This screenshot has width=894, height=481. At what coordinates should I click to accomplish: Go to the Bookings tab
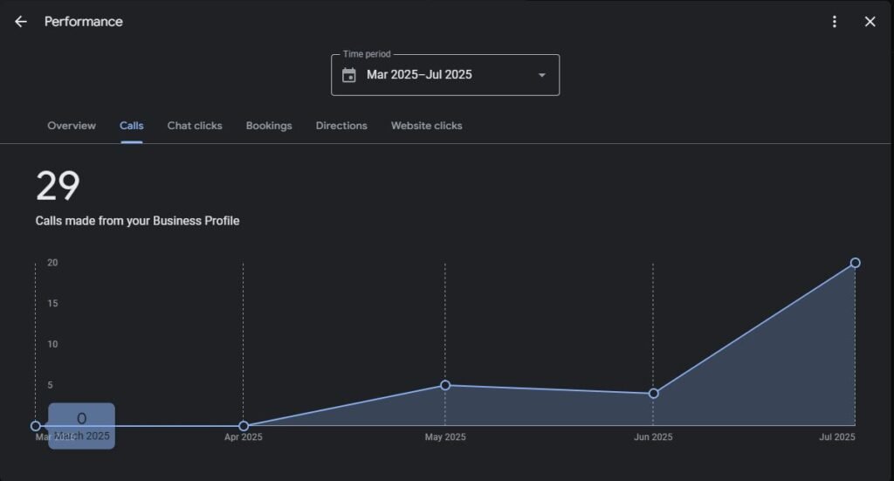269,126
